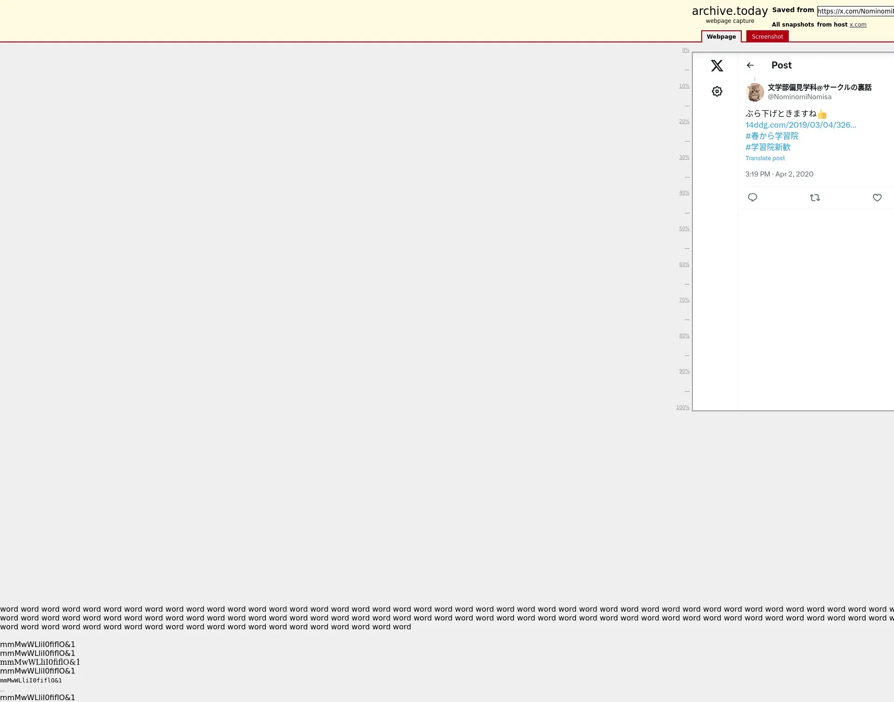The width and height of the screenshot is (894, 702).
Task: Click Translate post link
Action: click(765, 158)
